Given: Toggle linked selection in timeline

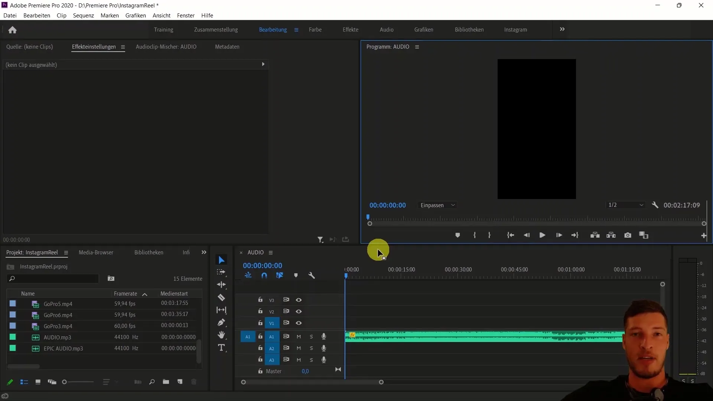Looking at the screenshot, I should point(280,276).
